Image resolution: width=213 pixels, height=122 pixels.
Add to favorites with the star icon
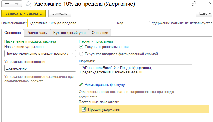(28, 4)
